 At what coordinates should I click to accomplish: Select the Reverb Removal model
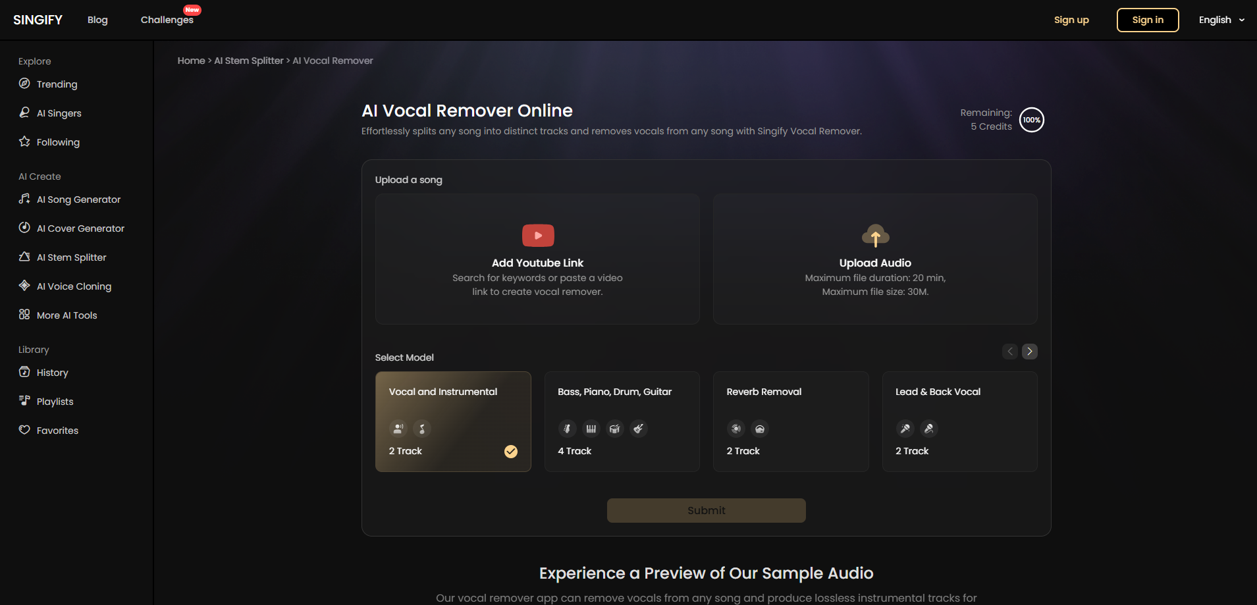coord(790,421)
